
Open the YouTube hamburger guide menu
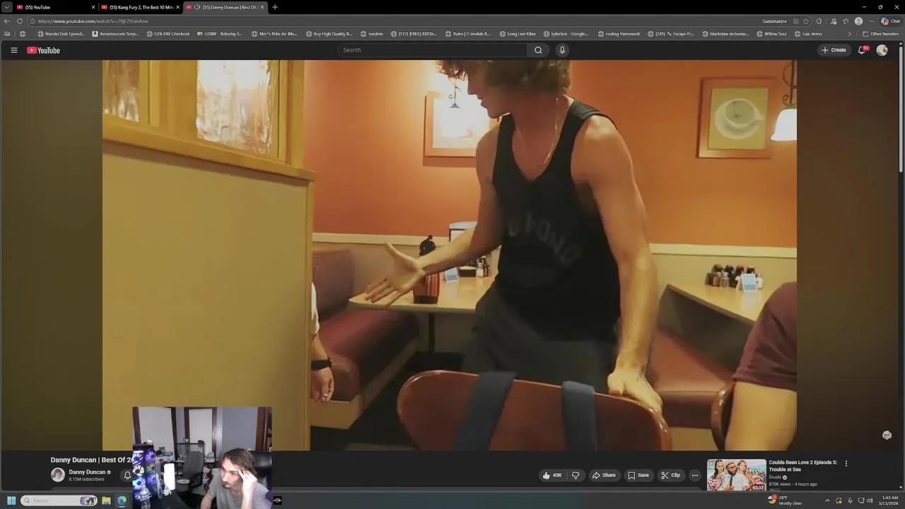click(13, 50)
